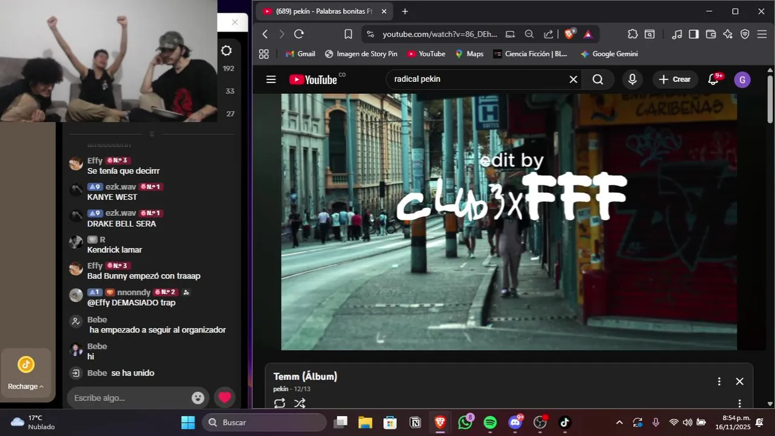Open the Extensions puzzle icon
775x436 pixels.
point(632,34)
